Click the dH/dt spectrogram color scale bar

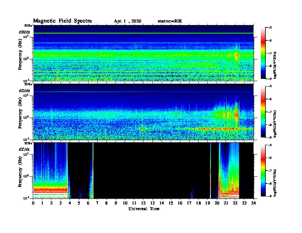(x=263, y=53)
